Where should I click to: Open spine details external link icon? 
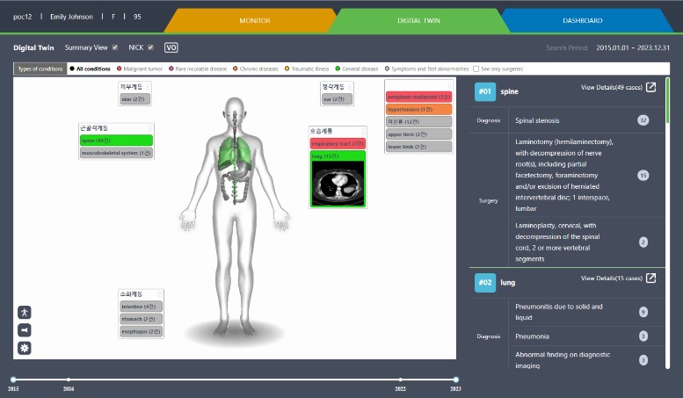[650, 87]
